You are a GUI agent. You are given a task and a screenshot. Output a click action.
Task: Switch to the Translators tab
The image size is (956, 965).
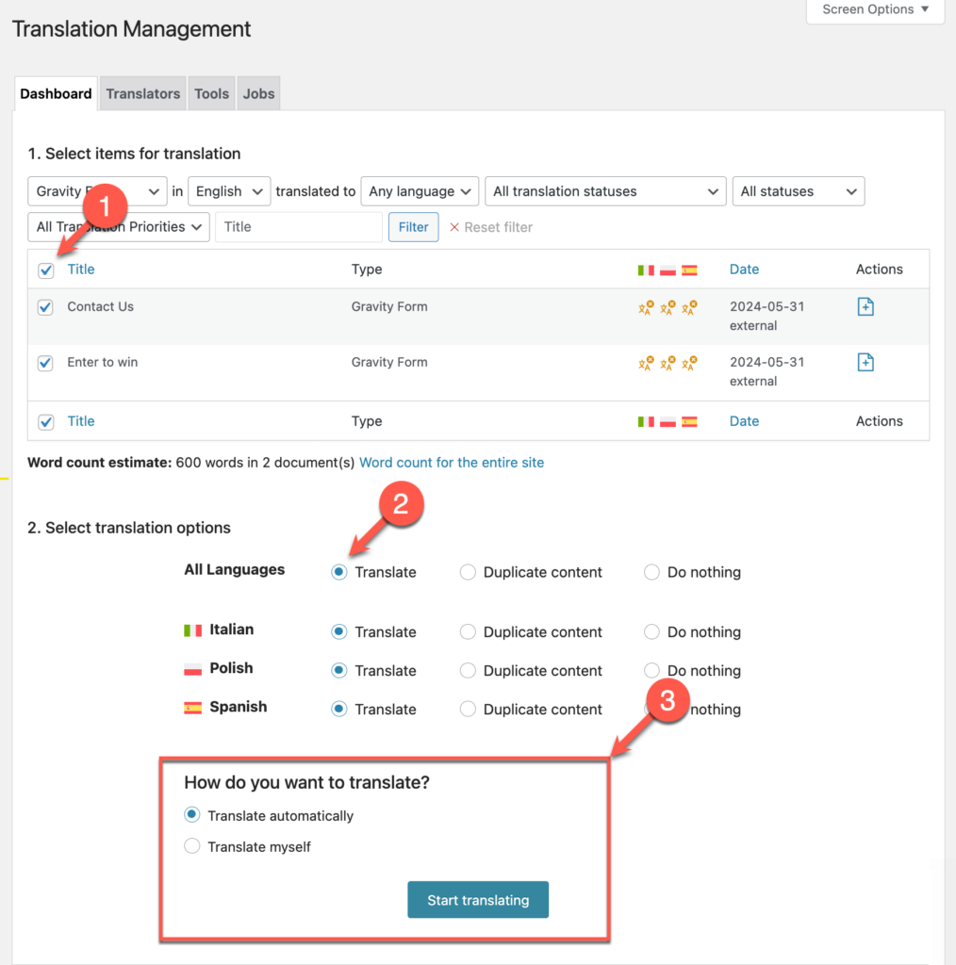coord(142,93)
